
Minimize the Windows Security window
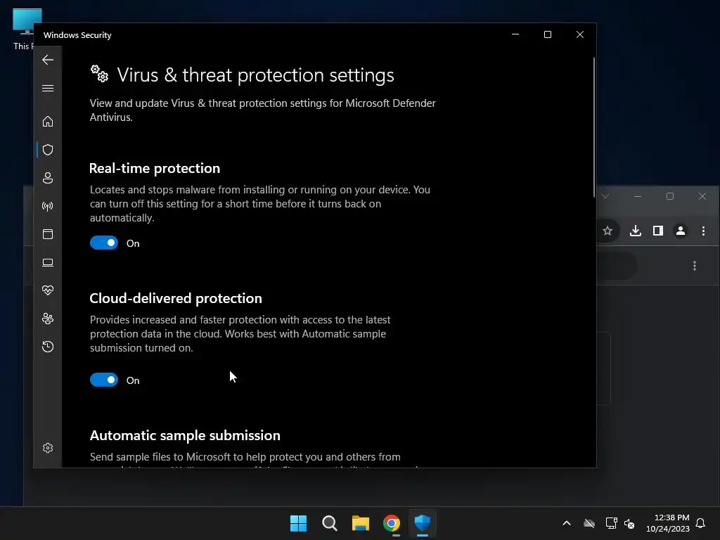tap(515, 34)
